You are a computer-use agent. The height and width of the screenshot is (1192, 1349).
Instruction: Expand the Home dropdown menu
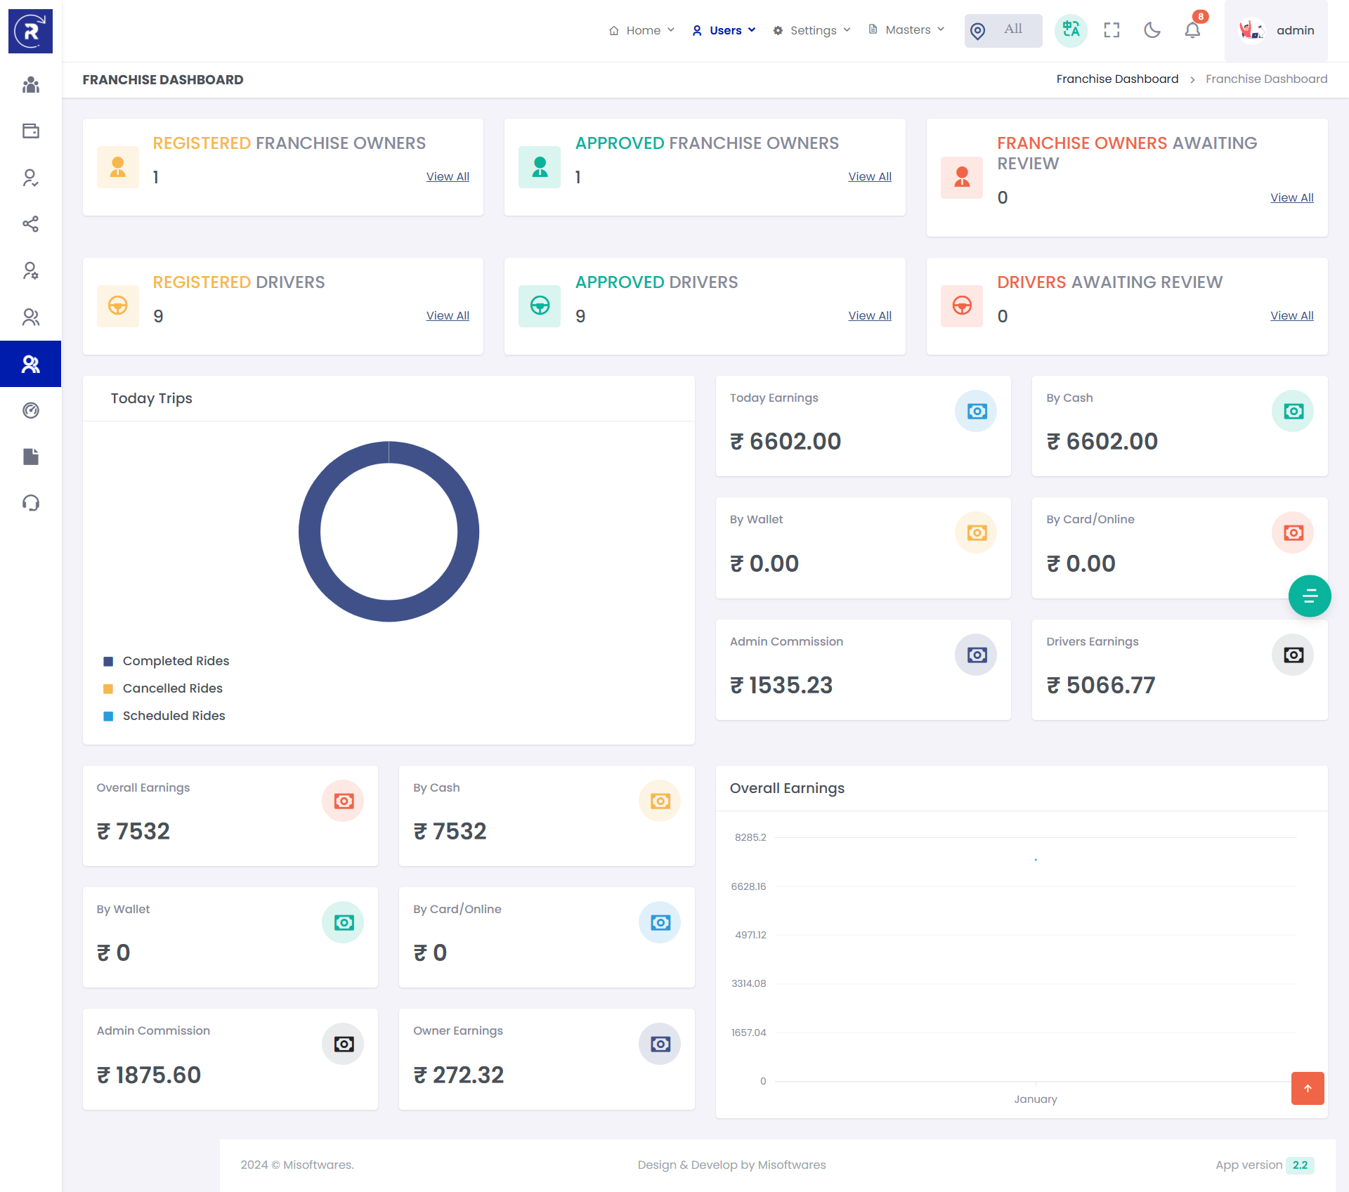(642, 30)
